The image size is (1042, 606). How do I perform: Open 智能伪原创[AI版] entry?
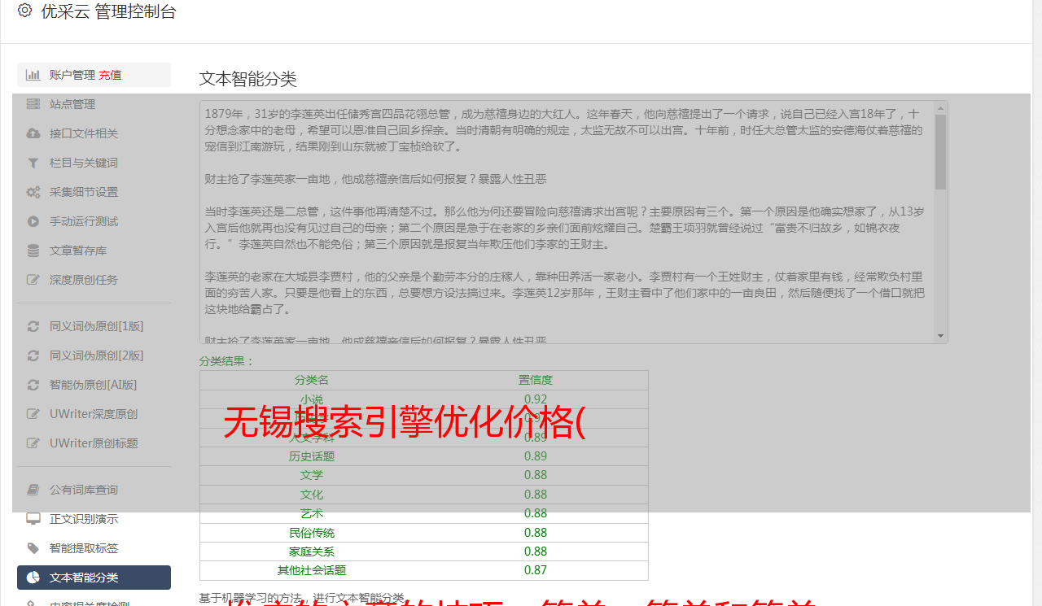coord(94,385)
